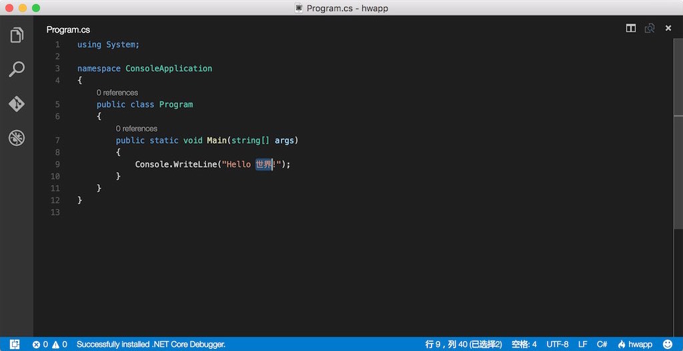Click line number 13 in gutter
Image resolution: width=683 pixels, height=351 pixels.
pos(55,212)
